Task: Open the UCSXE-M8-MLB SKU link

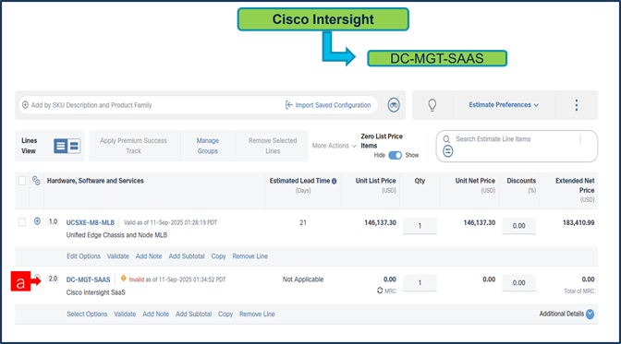Action: (91, 222)
